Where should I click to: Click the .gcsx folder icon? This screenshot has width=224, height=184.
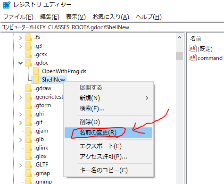[29, 54]
